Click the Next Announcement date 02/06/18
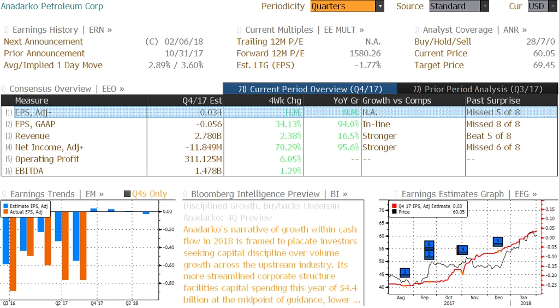The image size is (559, 308). (x=183, y=42)
